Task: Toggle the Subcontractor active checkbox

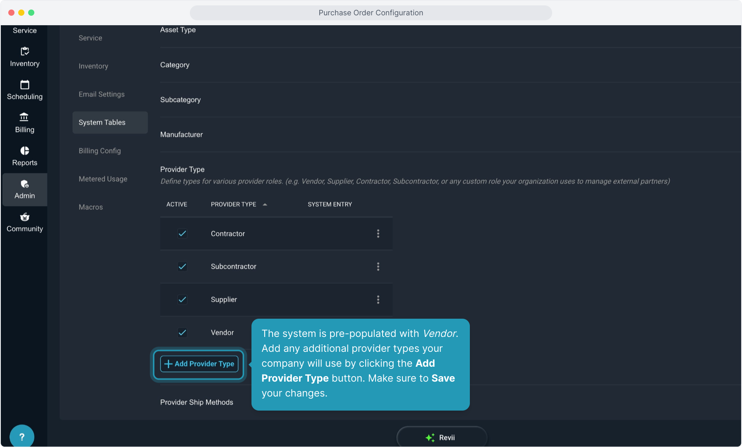Action: click(x=182, y=267)
